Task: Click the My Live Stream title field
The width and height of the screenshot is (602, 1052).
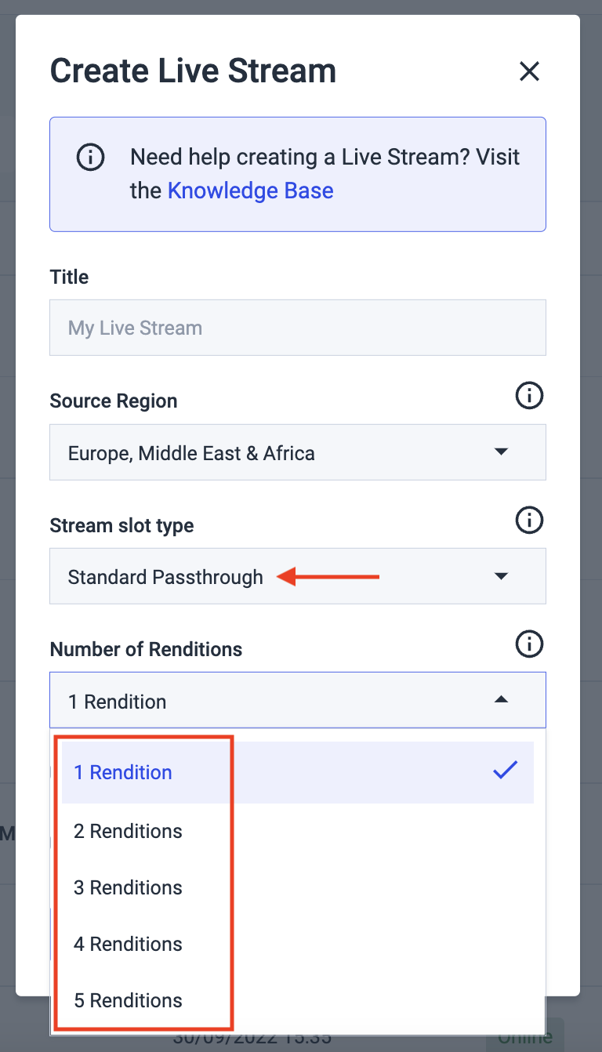Action: point(298,327)
